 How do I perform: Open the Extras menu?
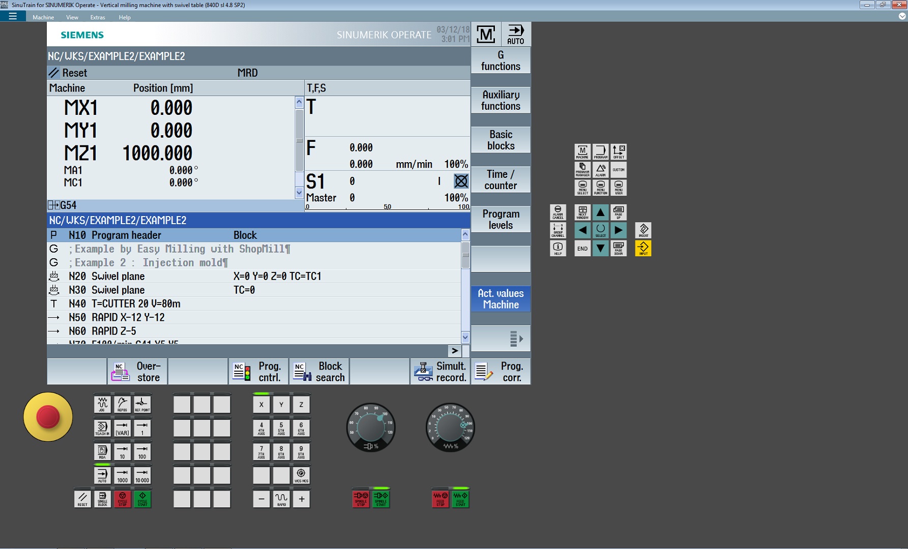(98, 17)
